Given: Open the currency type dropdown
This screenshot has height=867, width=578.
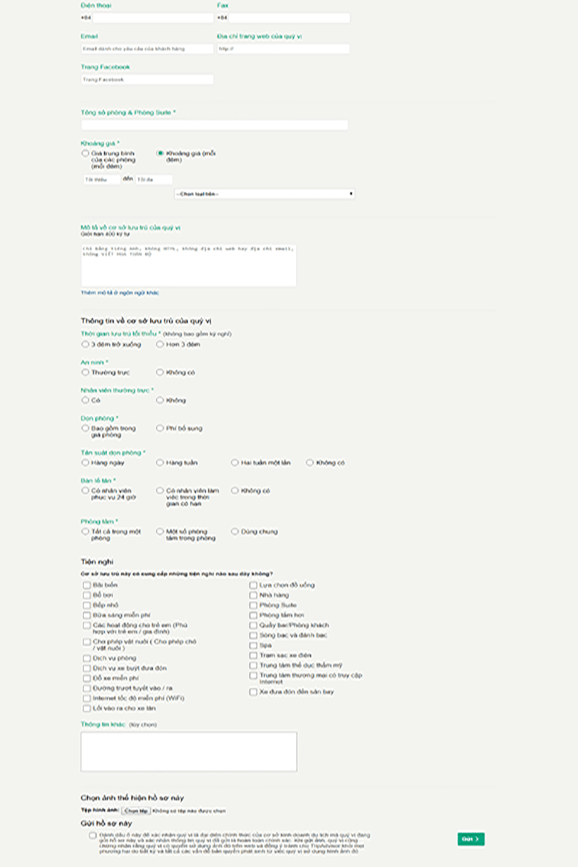Looking at the screenshot, I should [264, 194].
